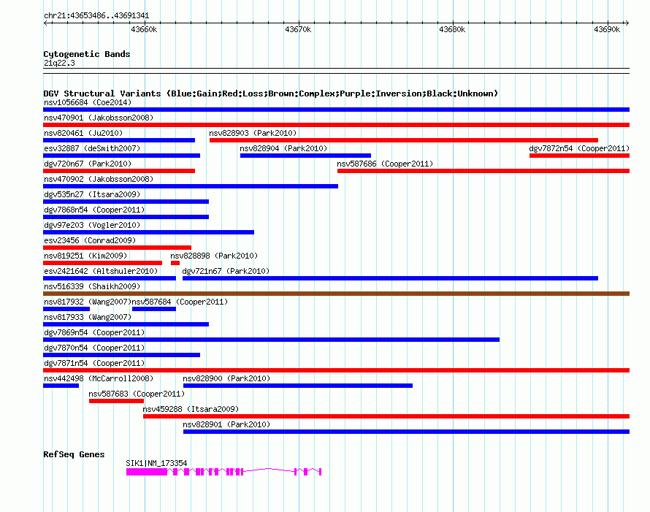
Task: Click the 21q22.3 band label
Action: click(59, 63)
